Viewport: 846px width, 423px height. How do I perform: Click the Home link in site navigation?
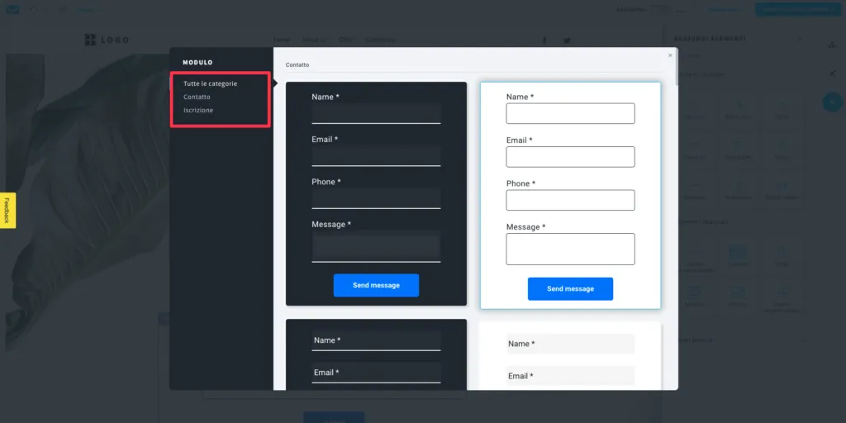point(282,40)
